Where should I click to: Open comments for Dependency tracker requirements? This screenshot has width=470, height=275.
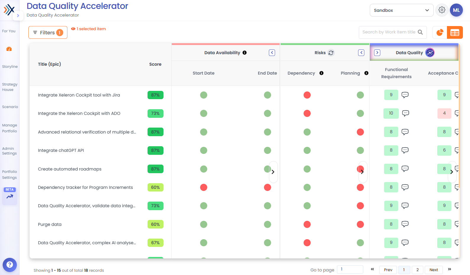(405, 187)
